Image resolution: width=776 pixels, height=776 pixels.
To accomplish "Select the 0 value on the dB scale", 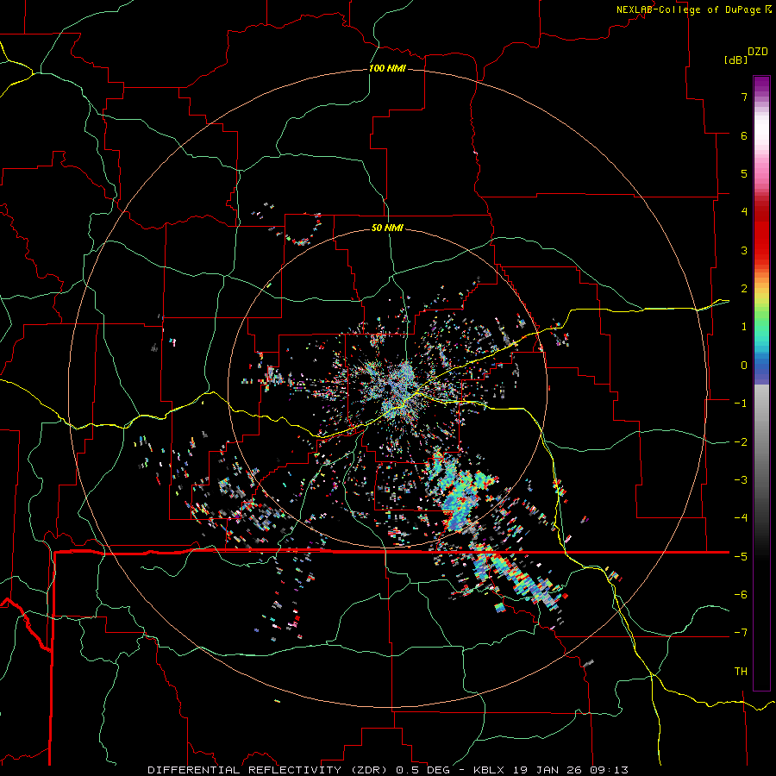I will (x=744, y=366).
